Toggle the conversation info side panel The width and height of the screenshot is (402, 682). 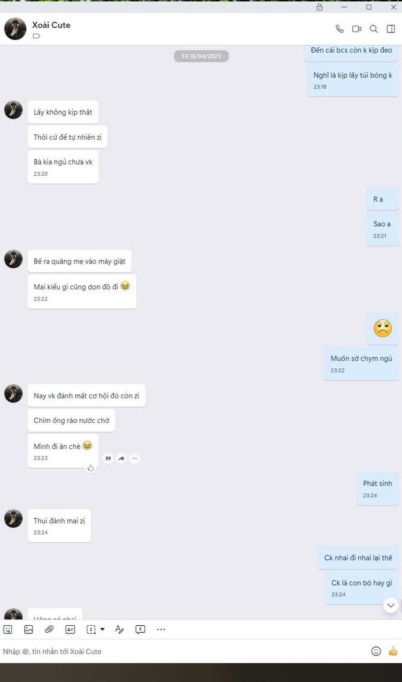coord(391,28)
